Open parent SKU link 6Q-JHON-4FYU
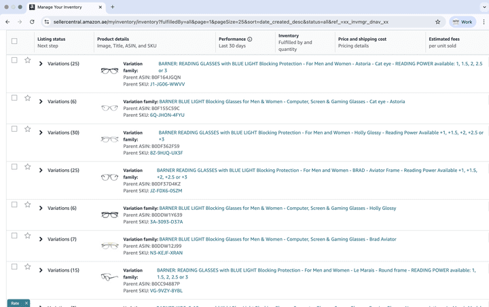Image resolution: width=489 pixels, height=307 pixels. [167, 115]
